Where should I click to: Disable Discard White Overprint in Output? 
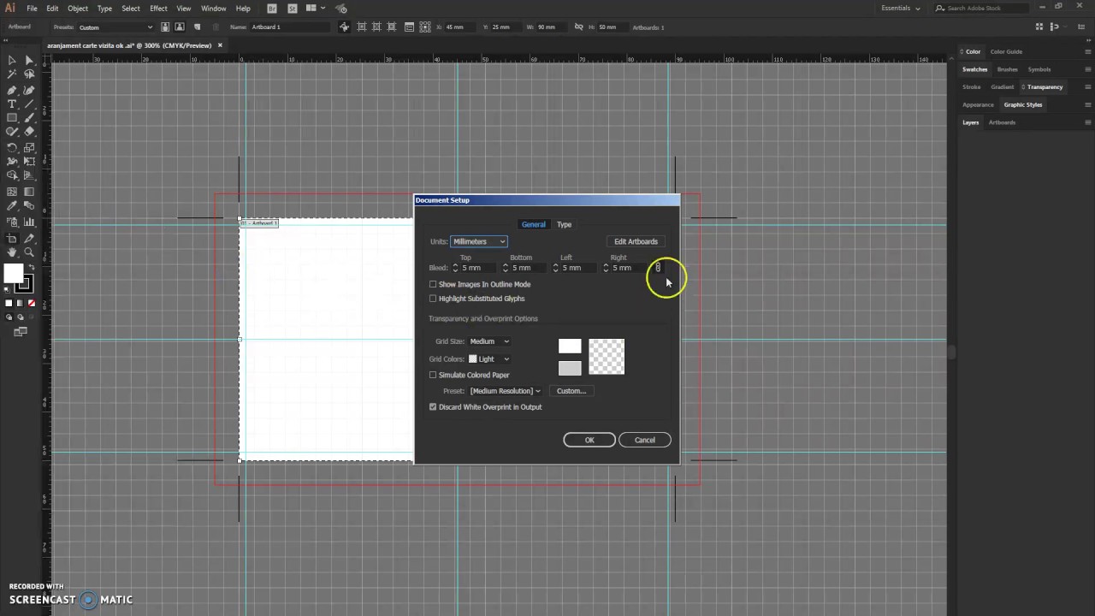click(433, 406)
